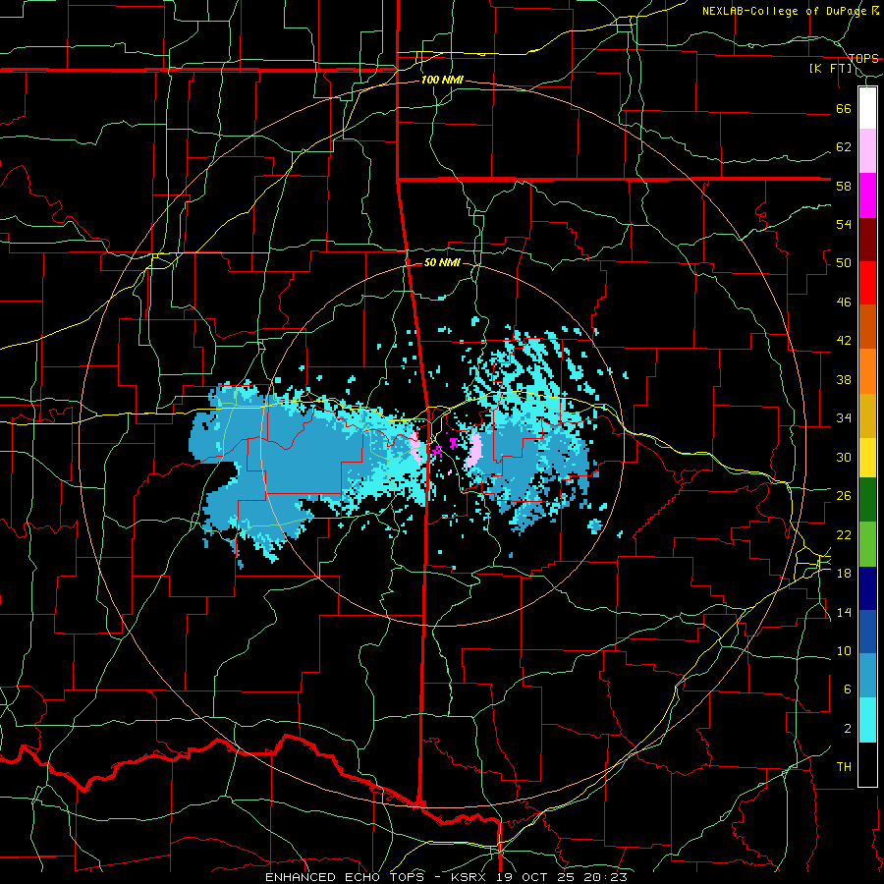Click the legend value '54'
Image resolution: width=884 pixels, height=884 pixels.
pos(844,224)
